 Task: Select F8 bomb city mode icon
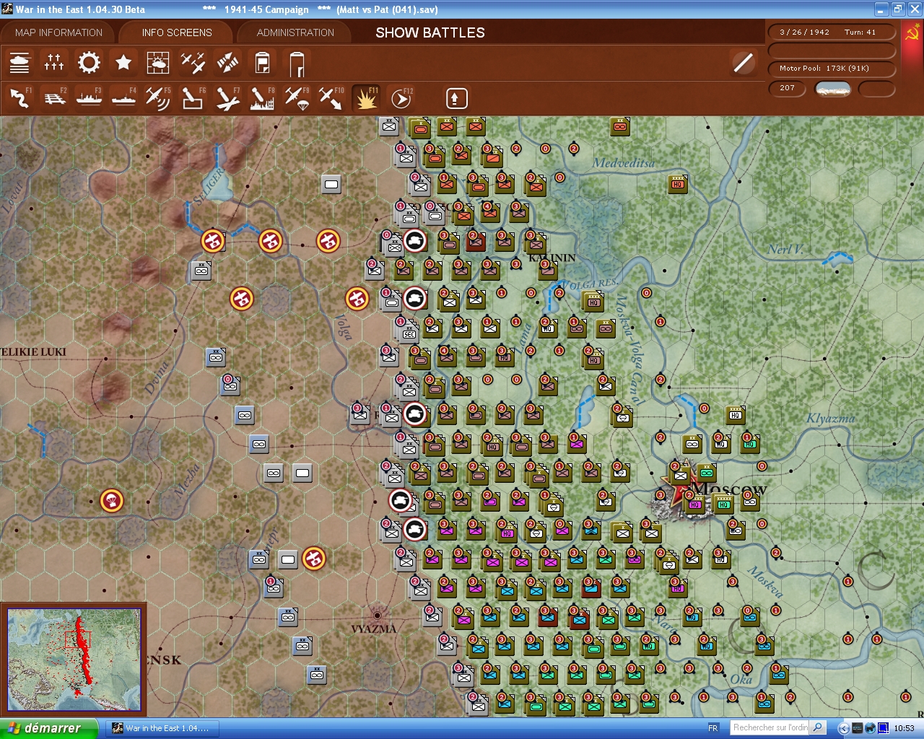pos(262,98)
